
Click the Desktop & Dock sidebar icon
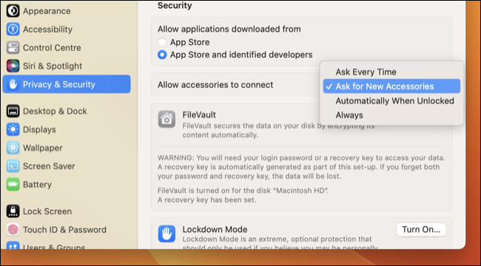(13, 112)
